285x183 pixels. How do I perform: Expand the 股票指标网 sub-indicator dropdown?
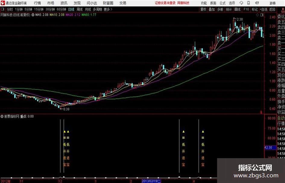pyautogui.click(x=2, y=117)
